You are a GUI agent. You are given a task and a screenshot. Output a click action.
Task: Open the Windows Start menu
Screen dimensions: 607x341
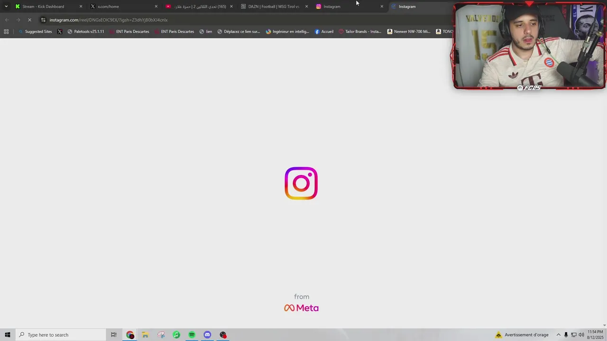[x=7, y=335]
